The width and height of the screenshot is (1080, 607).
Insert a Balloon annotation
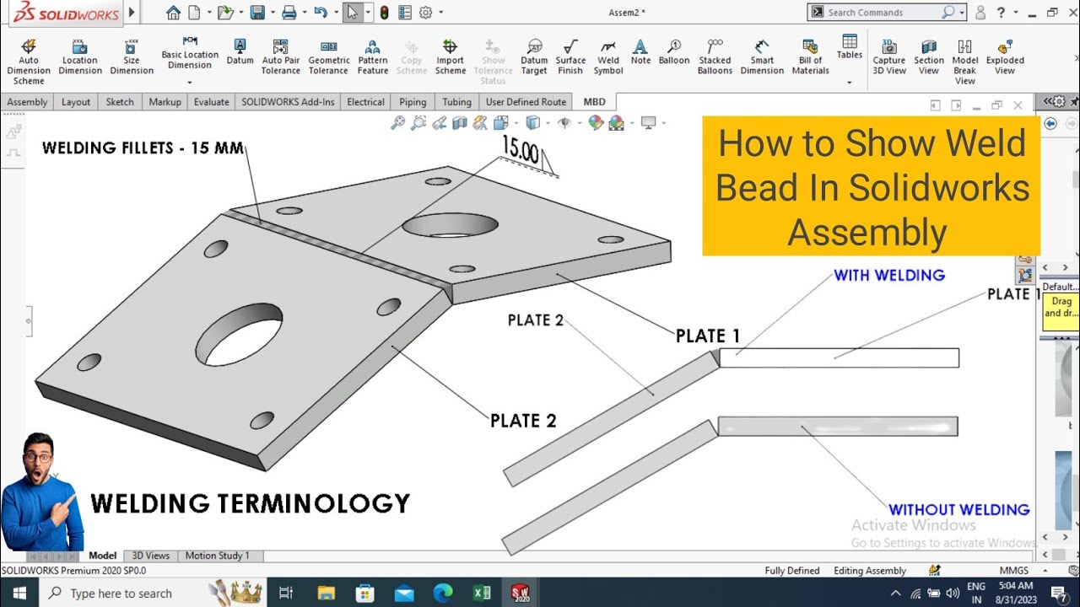pos(674,52)
